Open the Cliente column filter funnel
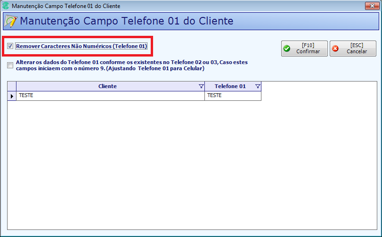382x237 pixels. (201, 86)
